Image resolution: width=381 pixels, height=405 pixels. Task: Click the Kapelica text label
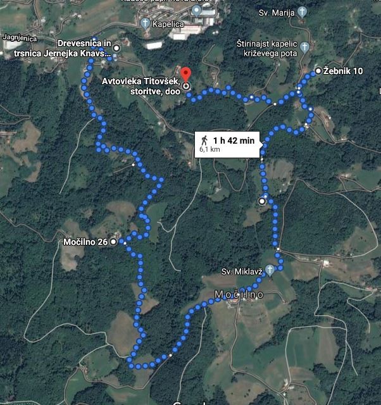coord(168,24)
